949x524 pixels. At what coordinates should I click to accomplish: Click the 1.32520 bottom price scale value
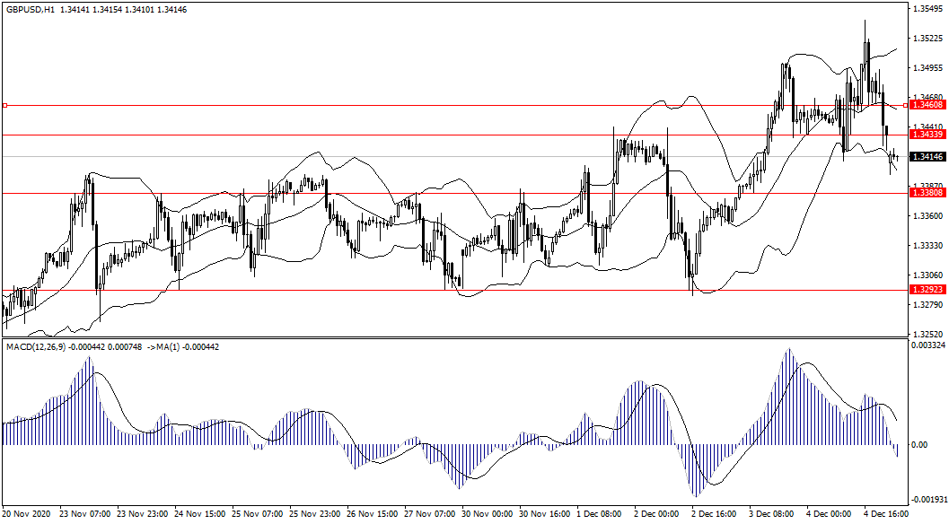[x=926, y=334]
